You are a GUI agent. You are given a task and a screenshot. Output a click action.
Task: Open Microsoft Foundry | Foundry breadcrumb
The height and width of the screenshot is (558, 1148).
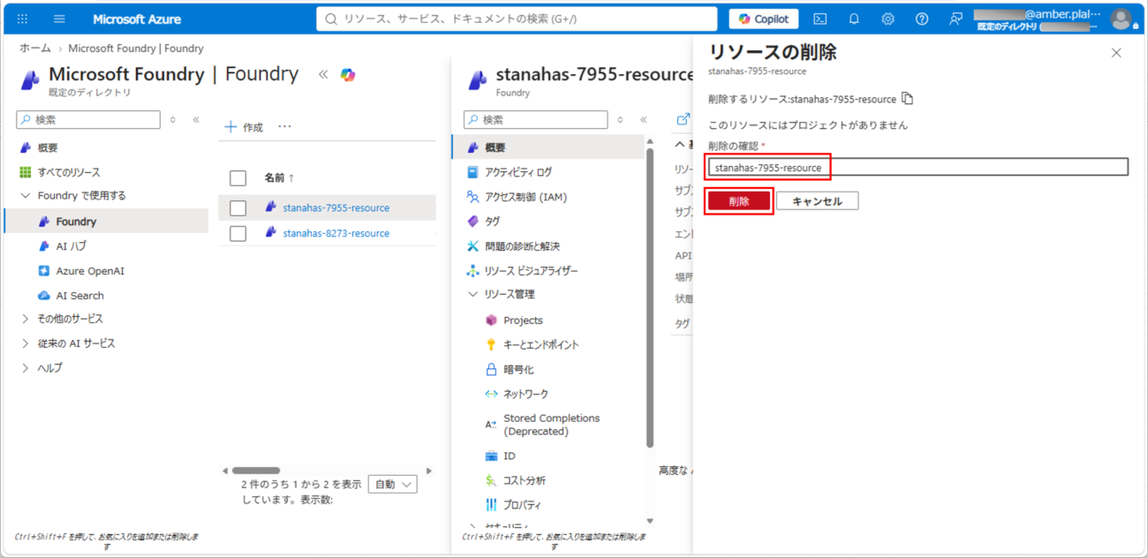(x=136, y=49)
